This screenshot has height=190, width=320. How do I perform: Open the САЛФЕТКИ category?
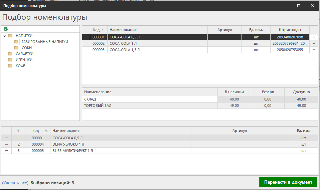tap(24, 54)
